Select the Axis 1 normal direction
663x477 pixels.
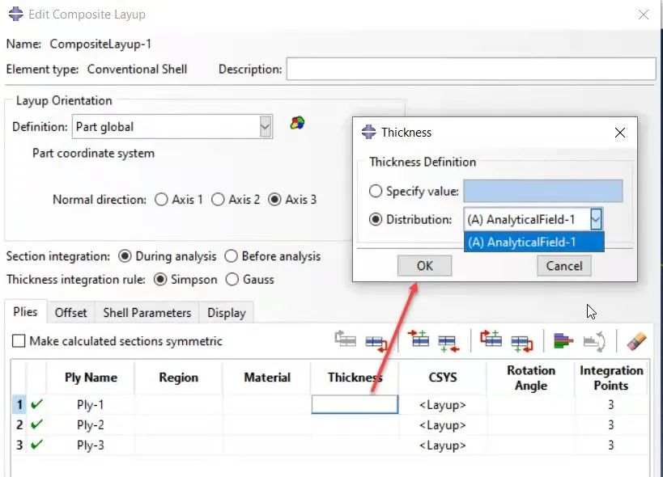[161, 199]
